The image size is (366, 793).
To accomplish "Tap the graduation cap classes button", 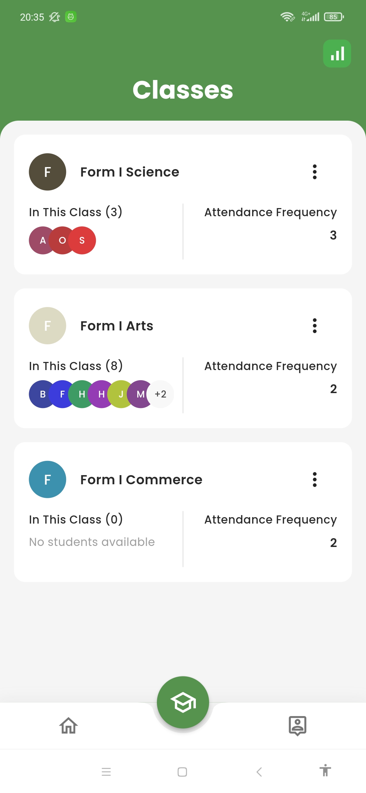I will click(x=183, y=702).
